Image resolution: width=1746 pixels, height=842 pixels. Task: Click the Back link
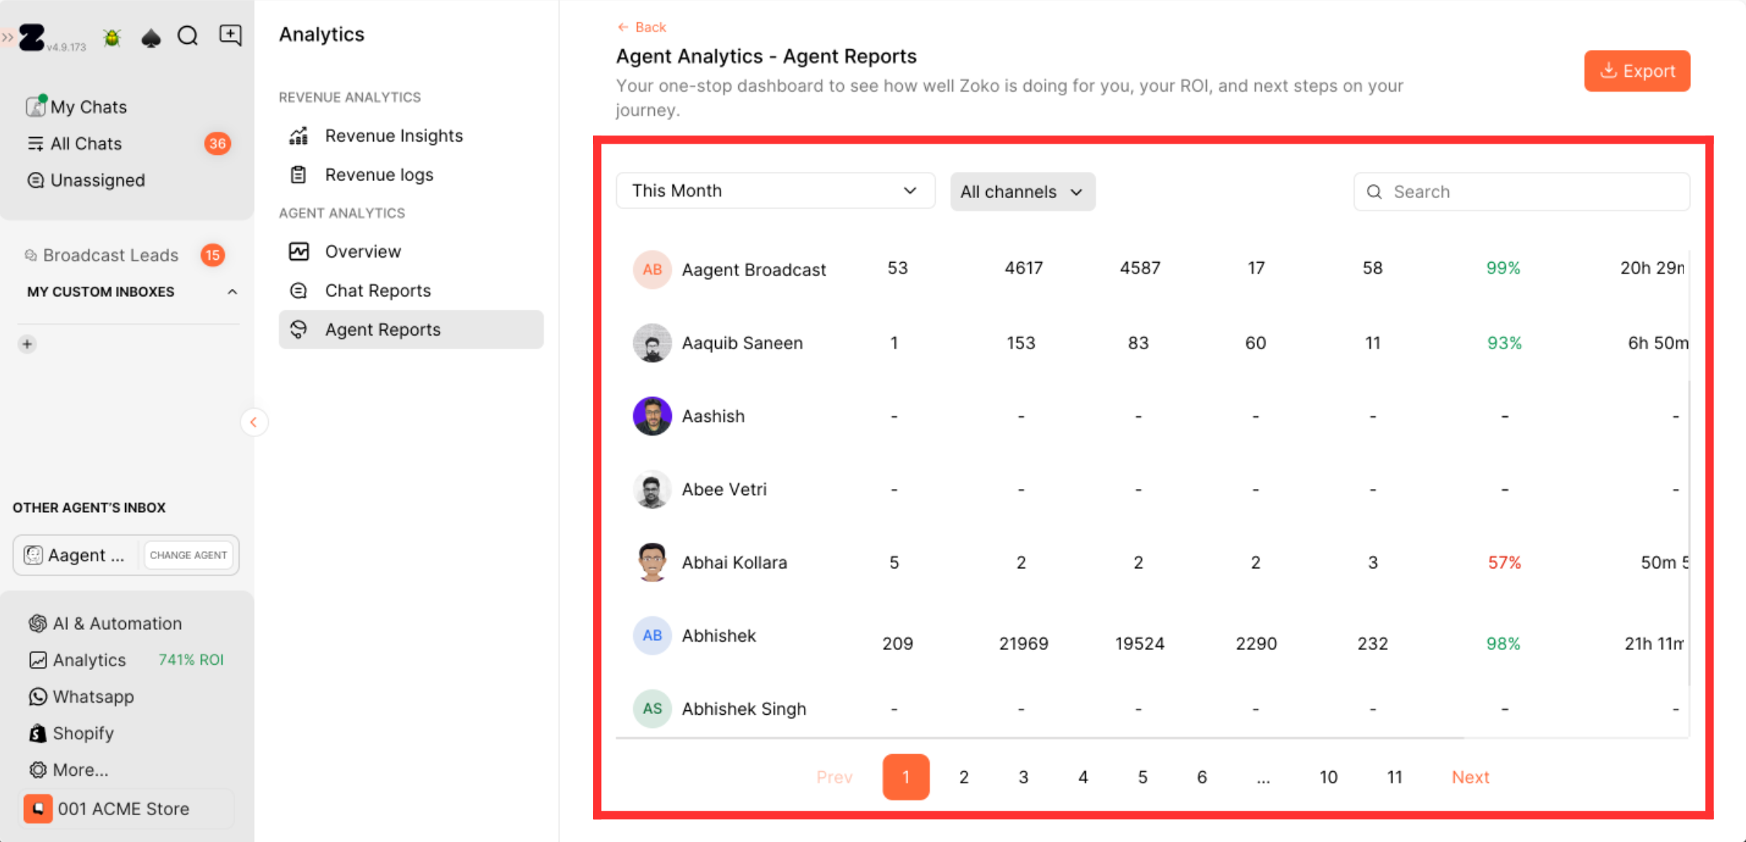[x=642, y=27]
